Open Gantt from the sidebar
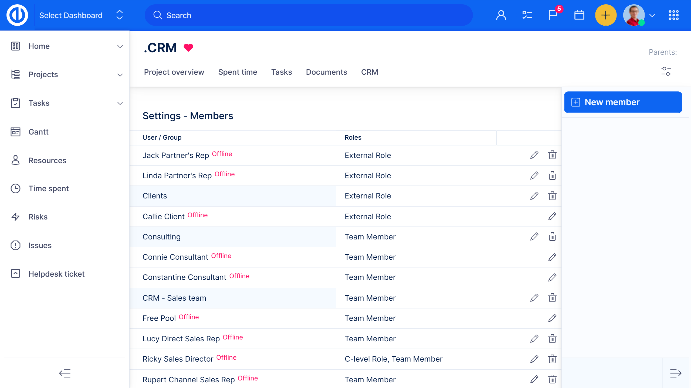Screen dimensions: 691x388 click(38, 132)
